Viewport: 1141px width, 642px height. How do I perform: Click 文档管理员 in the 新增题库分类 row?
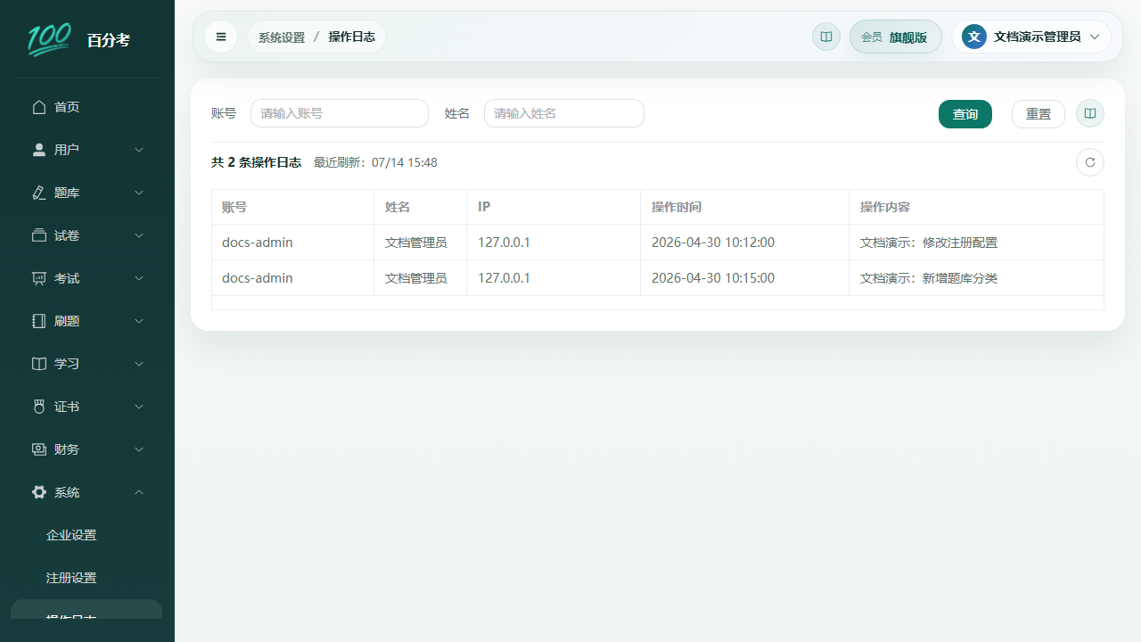(416, 278)
